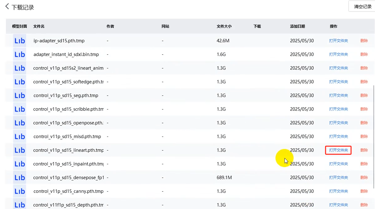Image resolution: width=375 pixels, height=209 pixels.
Task: Click Lib icon for control_v11p_sd15_densepose row
Action: pyautogui.click(x=20, y=178)
